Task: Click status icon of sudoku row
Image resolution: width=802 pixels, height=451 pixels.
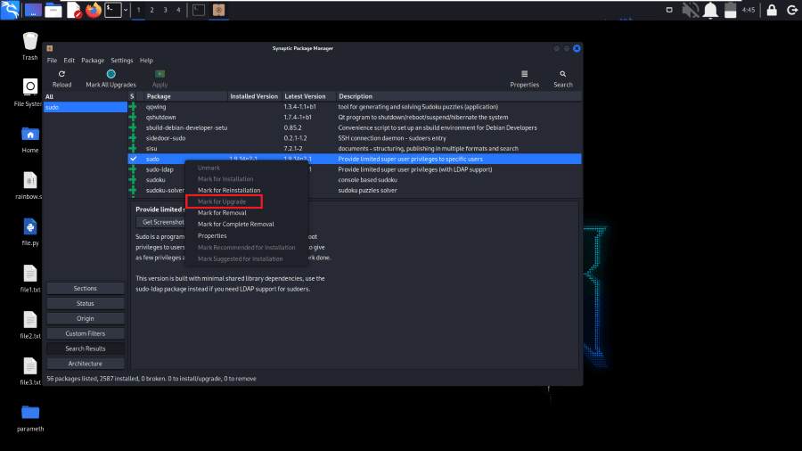Action: pyautogui.click(x=133, y=180)
